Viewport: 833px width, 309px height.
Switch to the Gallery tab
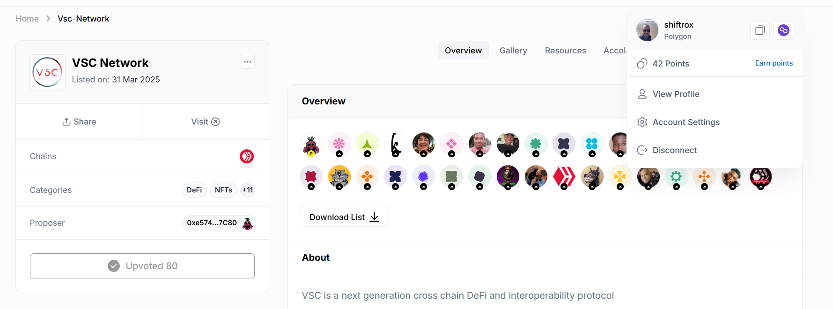click(x=513, y=51)
